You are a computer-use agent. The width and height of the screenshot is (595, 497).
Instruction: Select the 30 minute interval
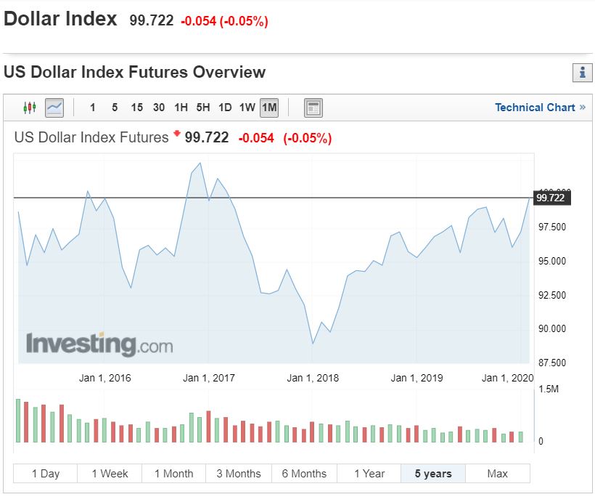pos(159,108)
